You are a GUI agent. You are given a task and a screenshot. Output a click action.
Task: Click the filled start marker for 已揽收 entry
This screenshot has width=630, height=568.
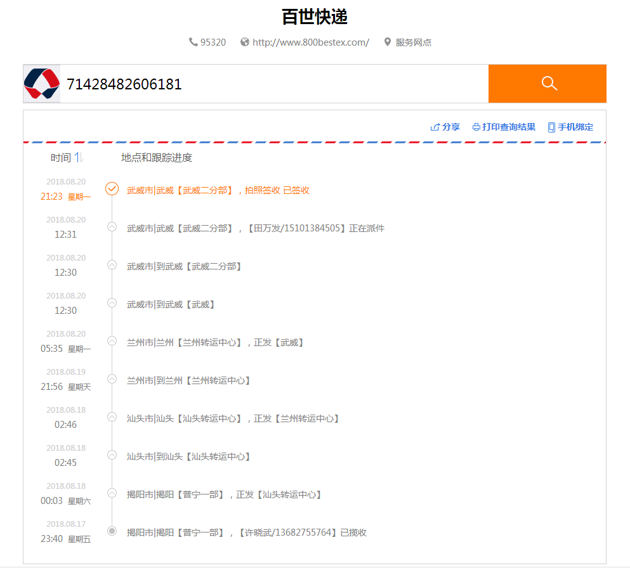(x=112, y=531)
